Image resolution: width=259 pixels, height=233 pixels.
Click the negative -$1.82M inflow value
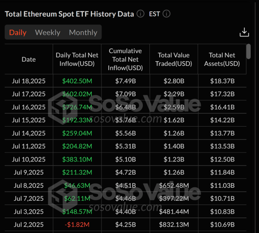point(77,225)
